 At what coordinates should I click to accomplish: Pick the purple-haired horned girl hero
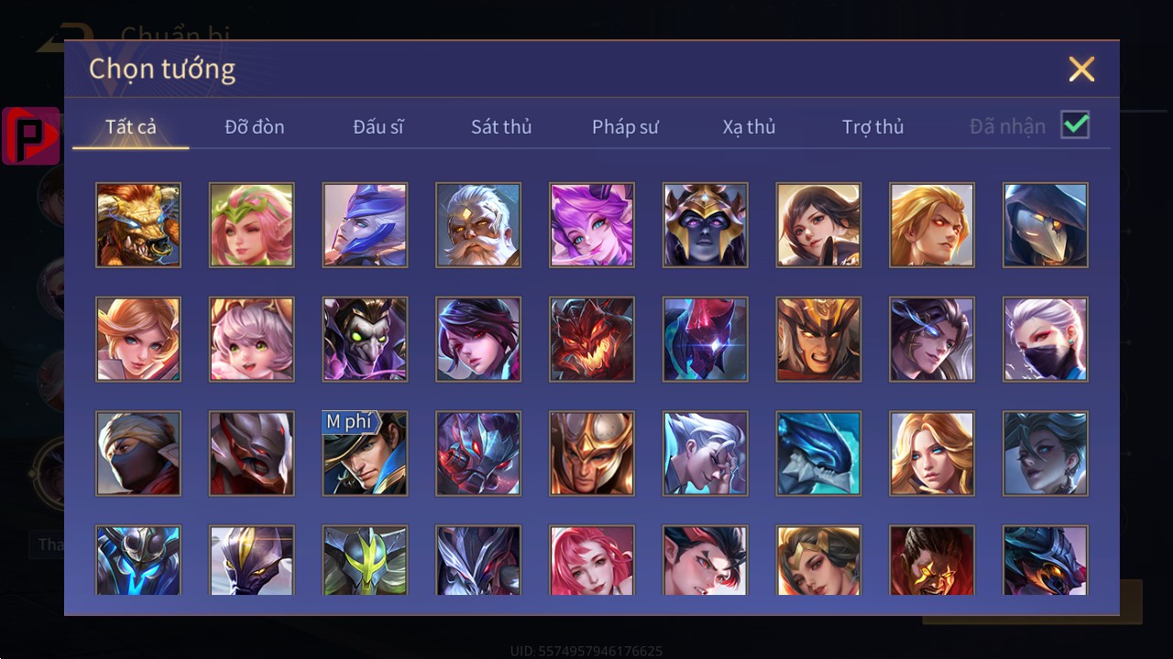(592, 225)
